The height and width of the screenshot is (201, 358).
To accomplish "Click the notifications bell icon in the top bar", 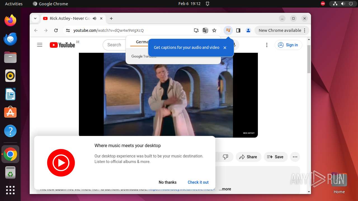I will tap(208, 4).
